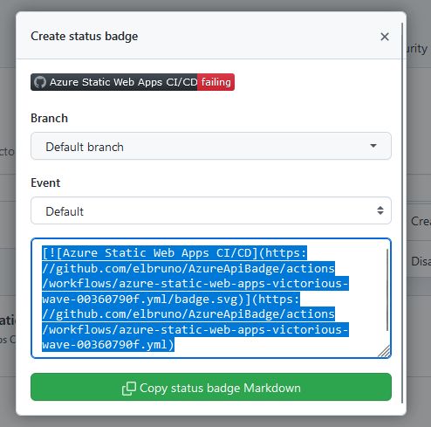Click the partially hidden Security tab behind dialog

point(417,49)
